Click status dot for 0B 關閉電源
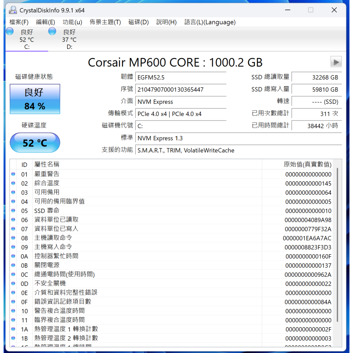This screenshot has width=353, height=353. pos(13,265)
